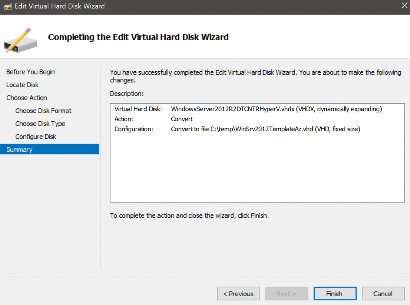410x305 pixels.
Task: Select the highlighted Summary step
Action: 50,149
